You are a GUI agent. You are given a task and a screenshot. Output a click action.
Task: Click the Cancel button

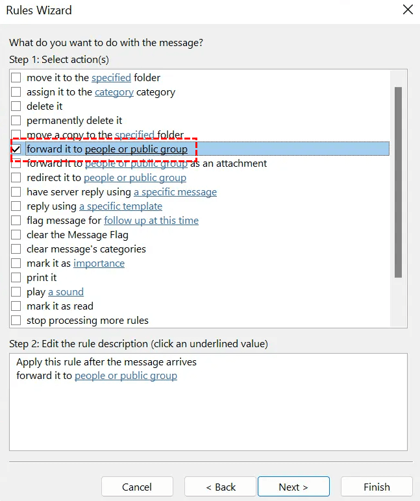point(137,487)
